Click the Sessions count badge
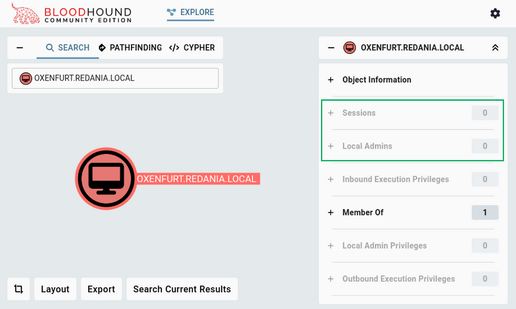Image resolution: width=516 pixels, height=309 pixels. (485, 113)
